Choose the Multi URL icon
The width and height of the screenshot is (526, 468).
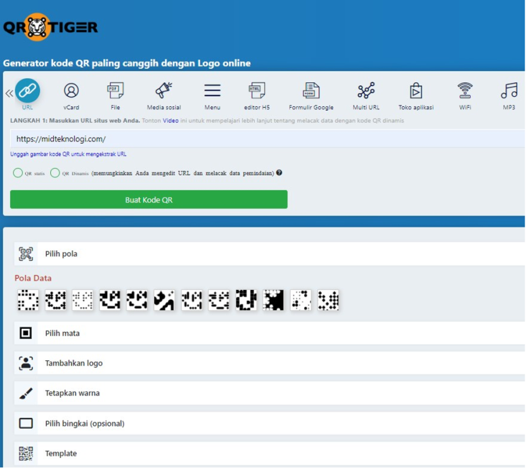click(x=366, y=91)
